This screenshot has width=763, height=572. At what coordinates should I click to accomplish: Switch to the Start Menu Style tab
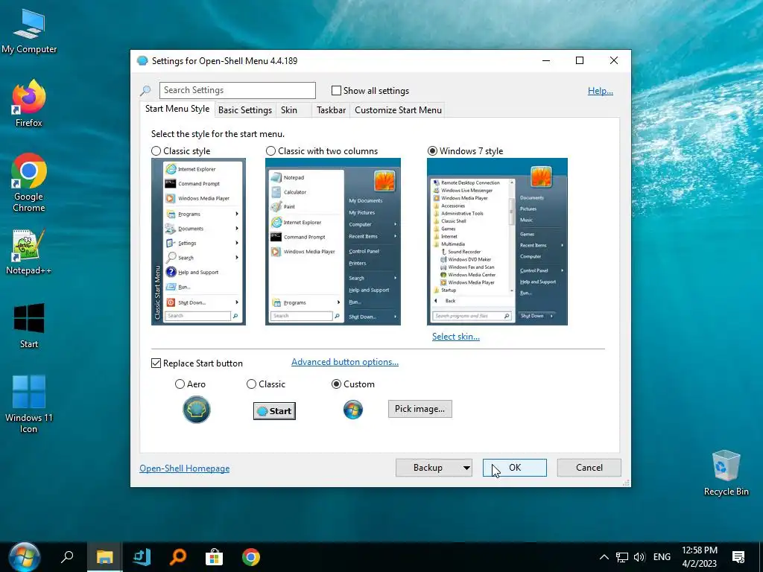(x=177, y=109)
